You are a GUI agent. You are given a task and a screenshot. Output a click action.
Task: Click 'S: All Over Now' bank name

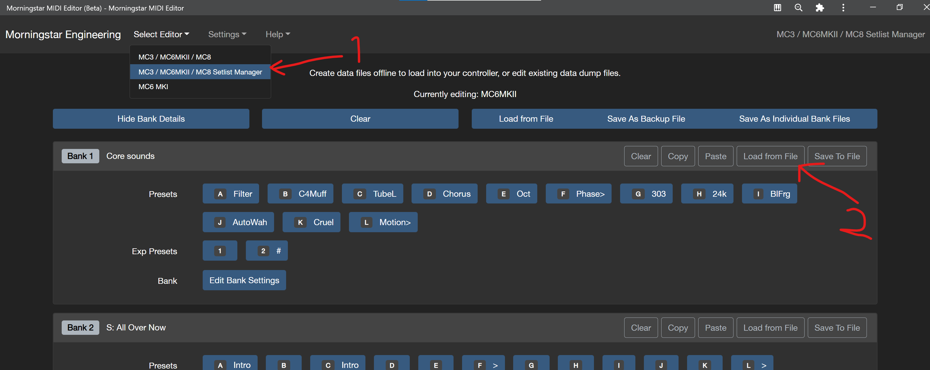(136, 327)
